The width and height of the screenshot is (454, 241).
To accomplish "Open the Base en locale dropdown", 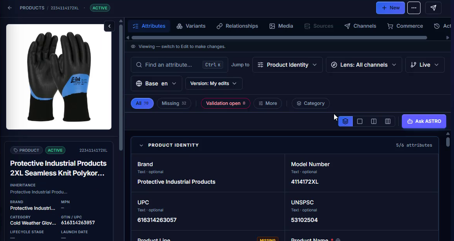I will [x=157, y=83].
